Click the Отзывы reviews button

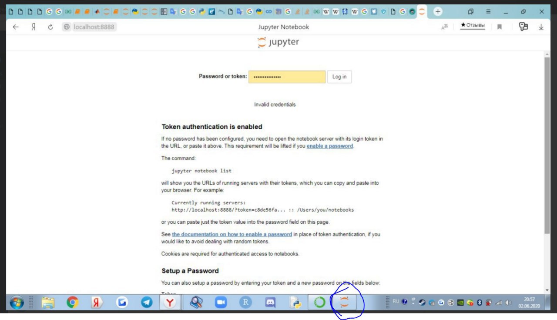pyautogui.click(x=473, y=26)
